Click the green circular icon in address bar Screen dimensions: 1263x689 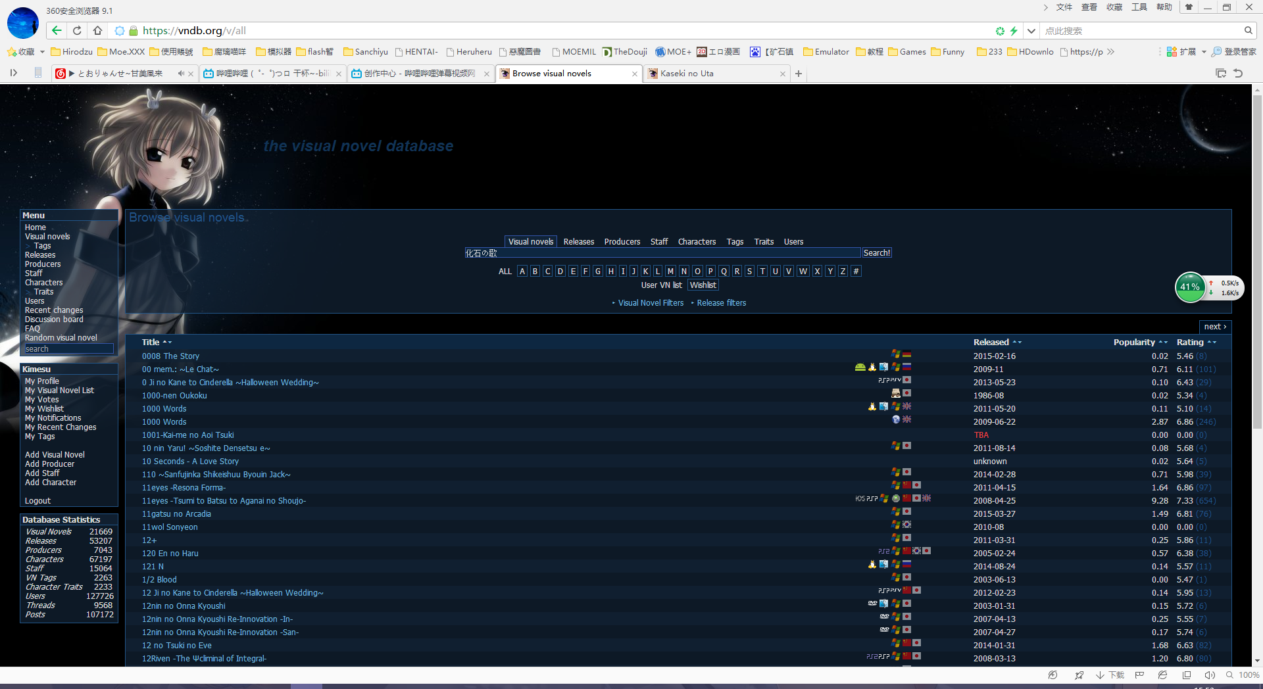[1000, 31]
